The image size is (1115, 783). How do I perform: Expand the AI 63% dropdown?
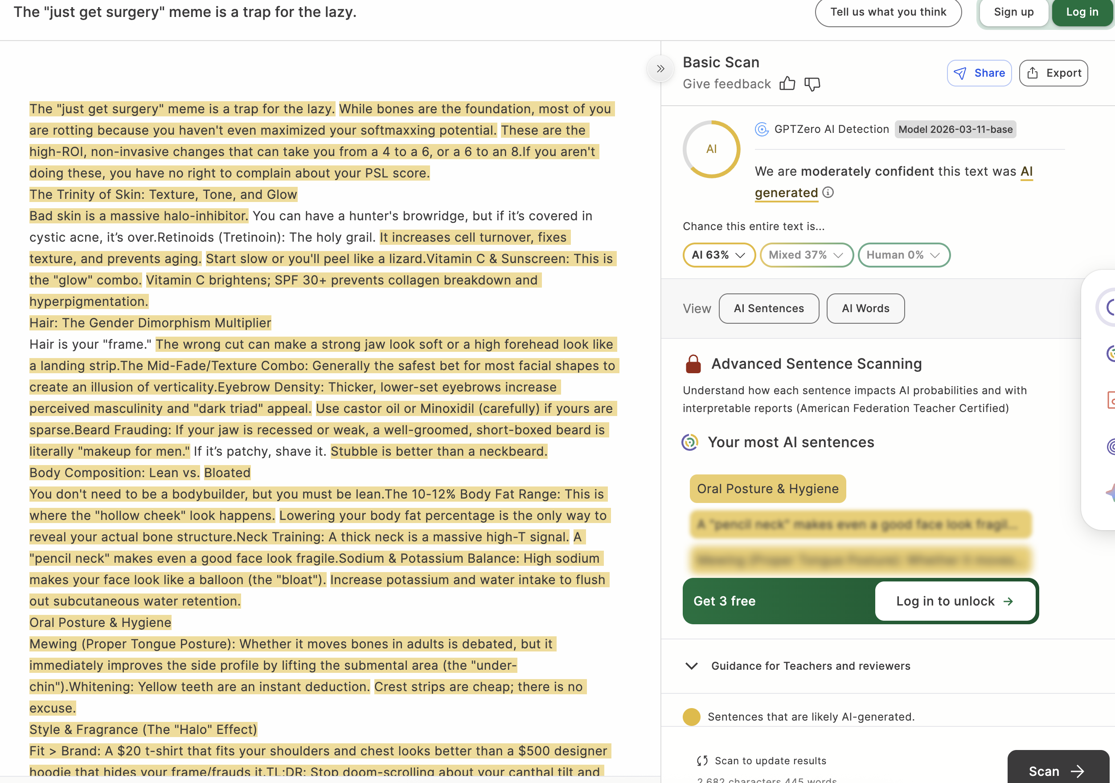pyautogui.click(x=718, y=255)
